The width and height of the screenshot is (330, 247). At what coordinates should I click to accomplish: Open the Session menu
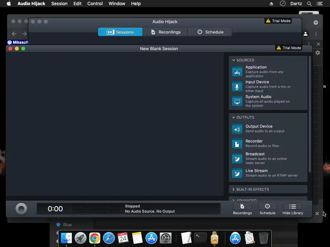coord(59,4)
